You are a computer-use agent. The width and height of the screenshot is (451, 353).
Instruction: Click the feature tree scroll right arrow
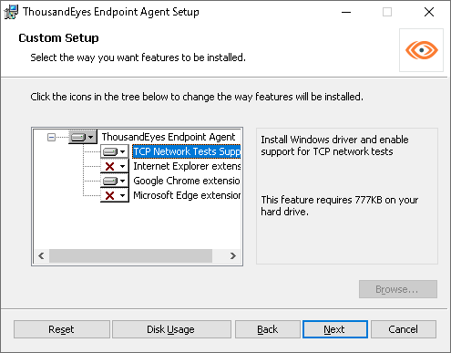click(x=233, y=255)
